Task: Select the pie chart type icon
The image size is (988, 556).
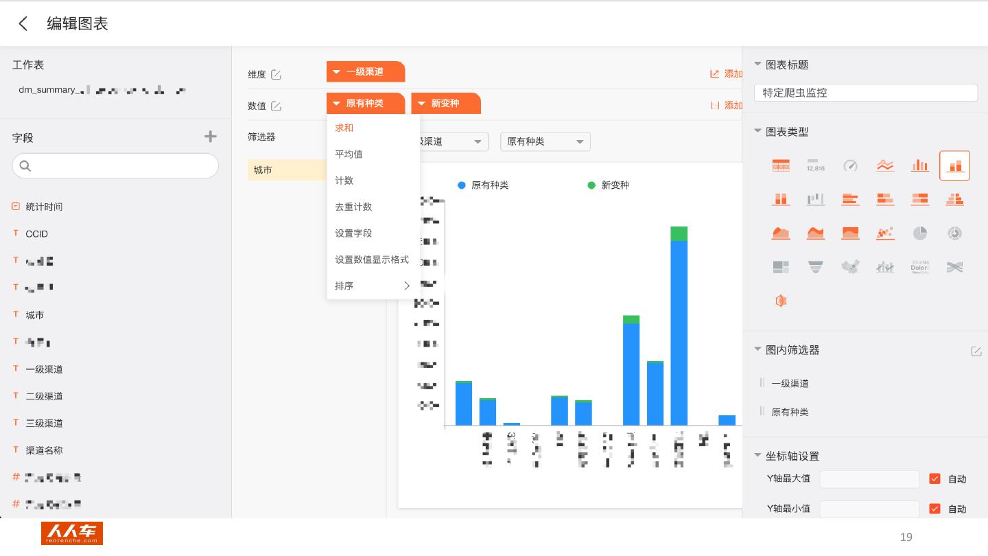Action: pyautogui.click(x=919, y=233)
